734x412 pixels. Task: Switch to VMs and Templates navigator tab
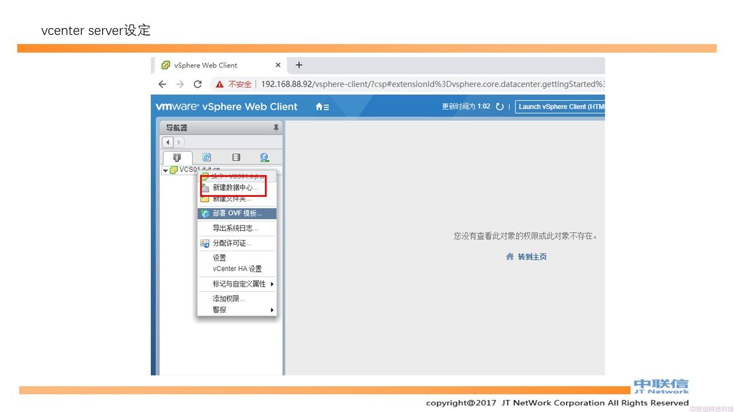pyautogui.click(x=206, y=157)
